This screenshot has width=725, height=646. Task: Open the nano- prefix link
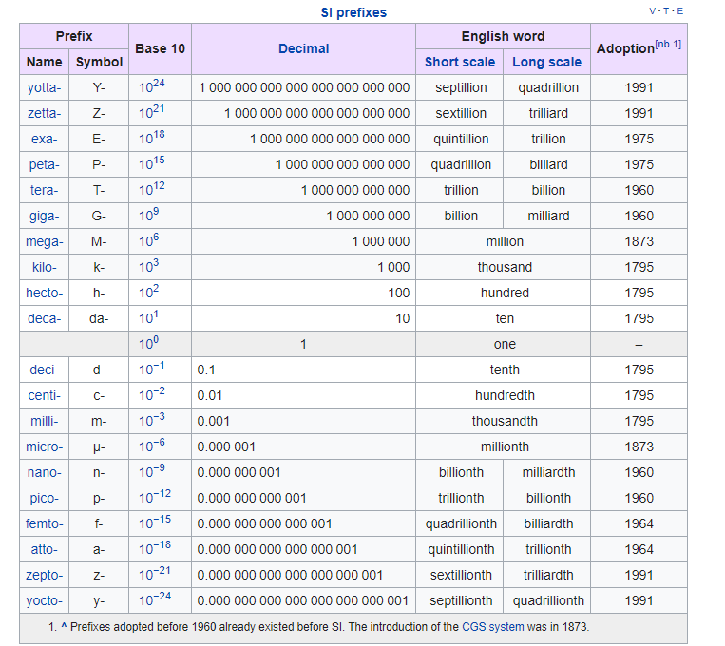coord(45,472)
